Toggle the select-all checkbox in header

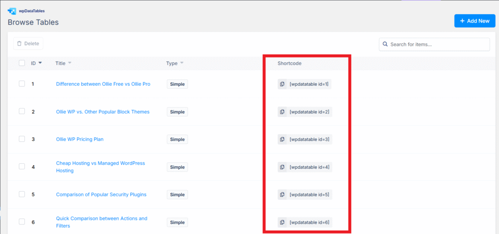tap(22, 63)
